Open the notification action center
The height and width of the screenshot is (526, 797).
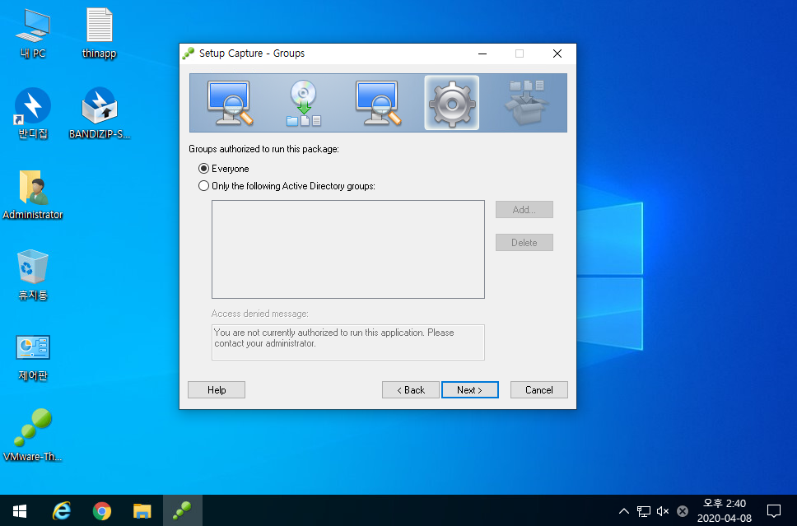[x=774, y=510]
